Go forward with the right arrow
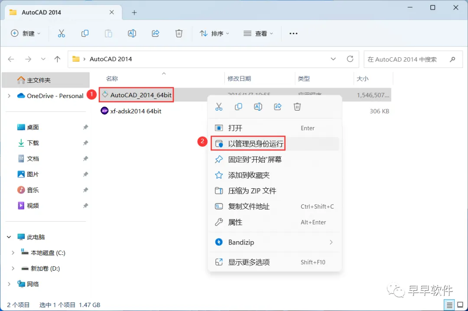Screen dimensions: 468x311 coord(28,59)
